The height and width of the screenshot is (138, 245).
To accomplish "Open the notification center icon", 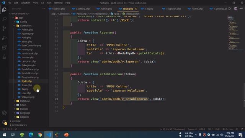I will 241,135.
